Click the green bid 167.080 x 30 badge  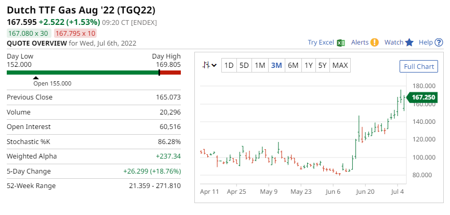(x=29, y=34)
